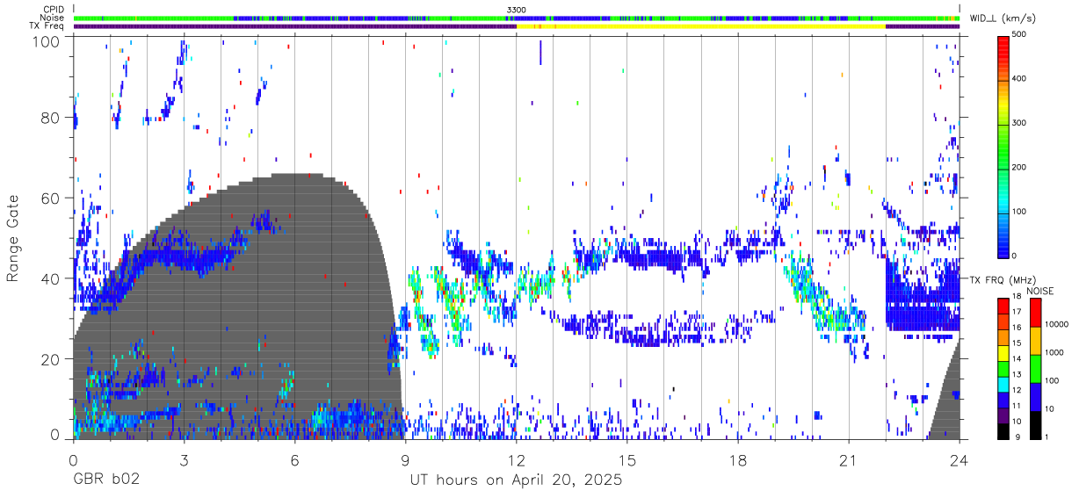Screen dimensions: 1079x498
Task: Click the yellow segment of the TX Freq strip
Action: point(701,26)
